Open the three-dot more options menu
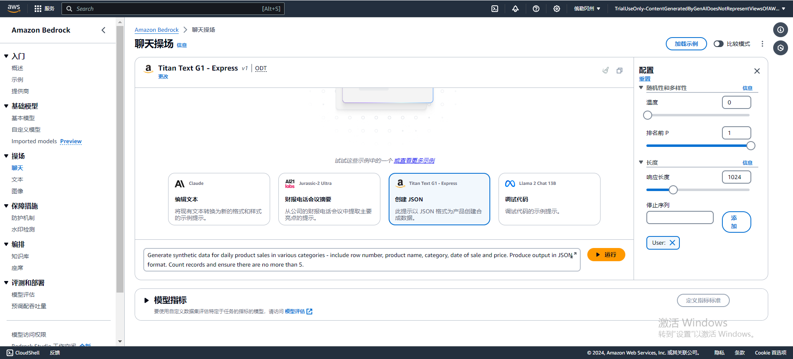Screen dimensions: 793x359 pyautogui.click(x=762, y=44)
